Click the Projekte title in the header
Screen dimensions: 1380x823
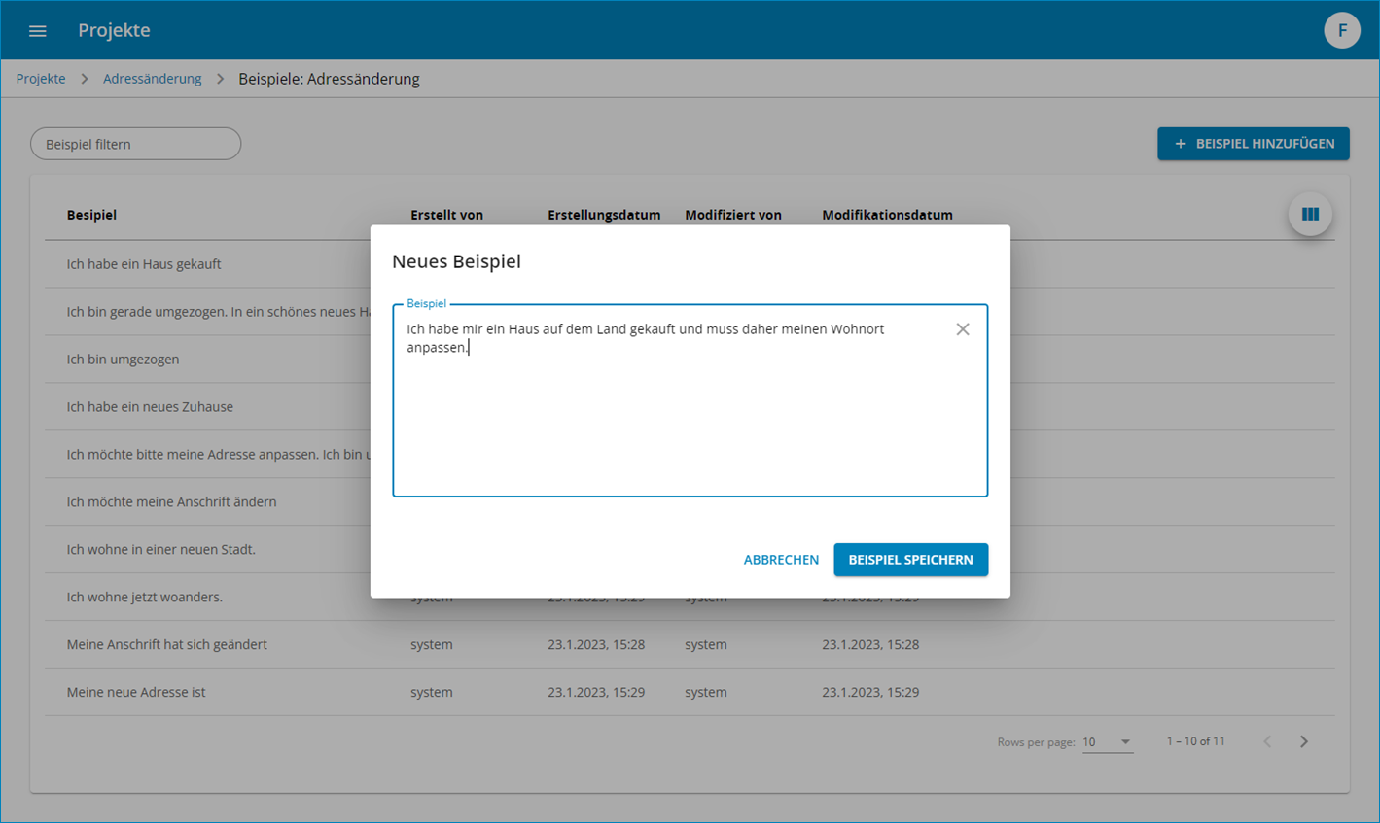pos(114,30)
